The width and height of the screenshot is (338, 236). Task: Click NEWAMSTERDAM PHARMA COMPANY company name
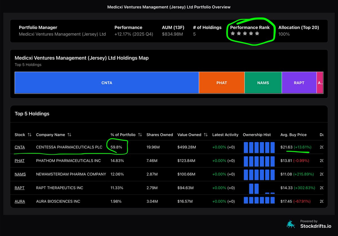tap(71, 174)
